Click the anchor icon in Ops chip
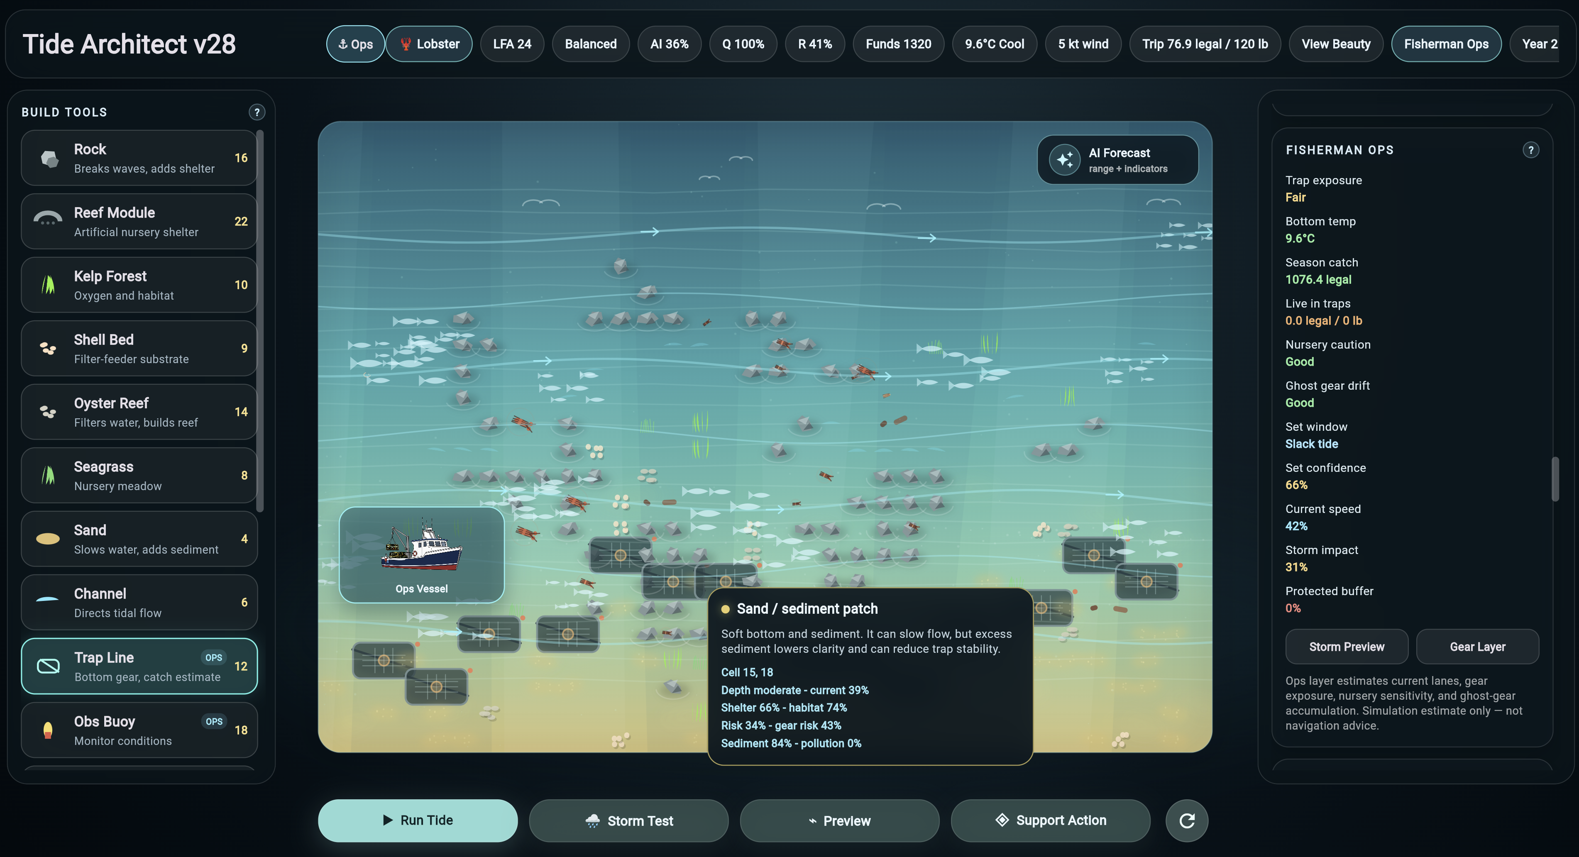Screen dimensions: 1579x857 click(x=342, y=44)
